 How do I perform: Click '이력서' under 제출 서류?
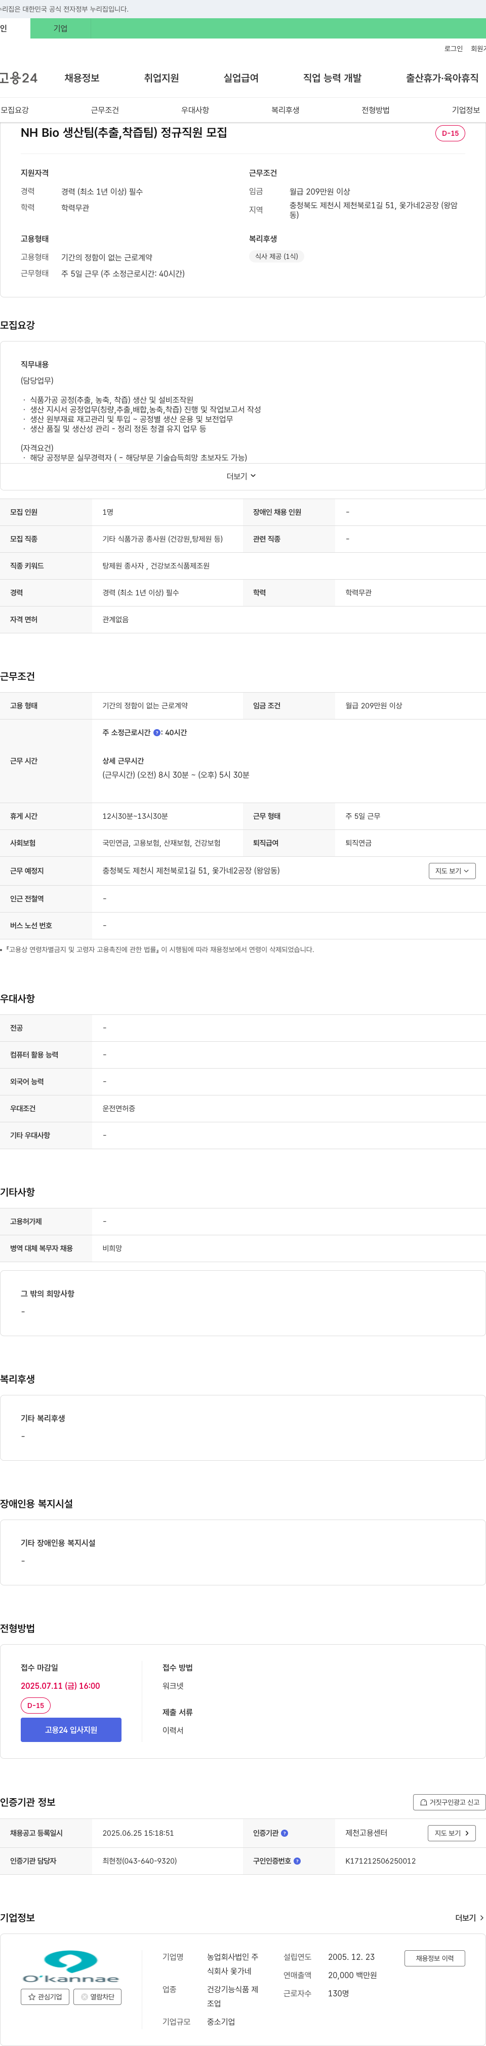(x=173, y=1730)
